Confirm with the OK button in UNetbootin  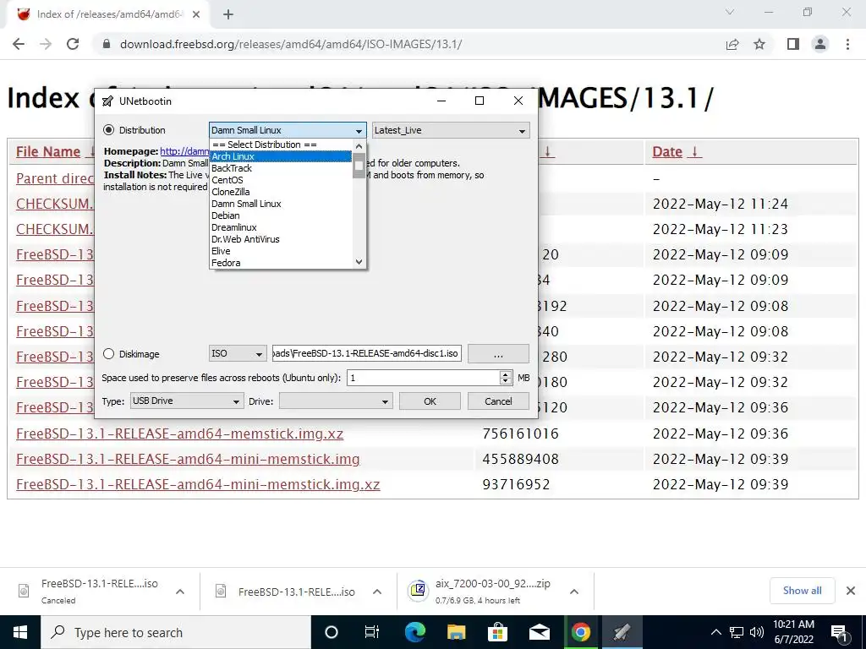tap(430, 401)
